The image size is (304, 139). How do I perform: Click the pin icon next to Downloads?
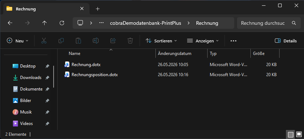47,78
